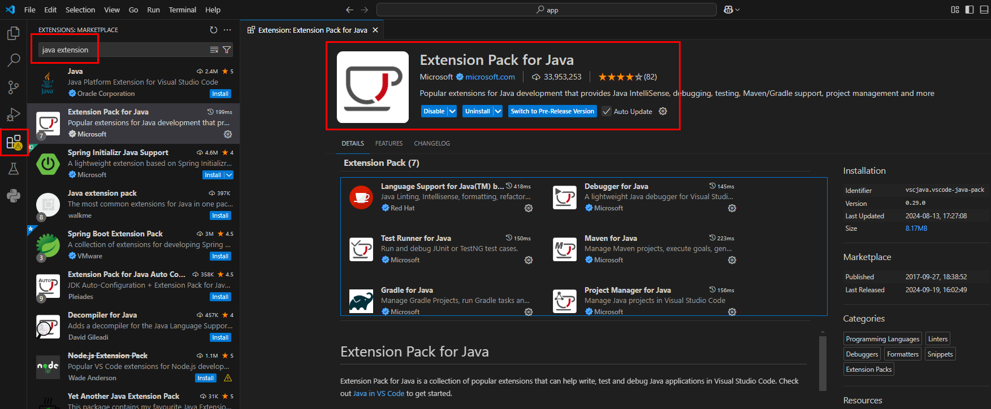
Task: Open settings gear next to Auto Update
Action: [663, 111]
